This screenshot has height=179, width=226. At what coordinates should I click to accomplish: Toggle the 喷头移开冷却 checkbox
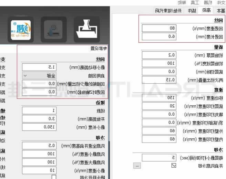point(54,177)
